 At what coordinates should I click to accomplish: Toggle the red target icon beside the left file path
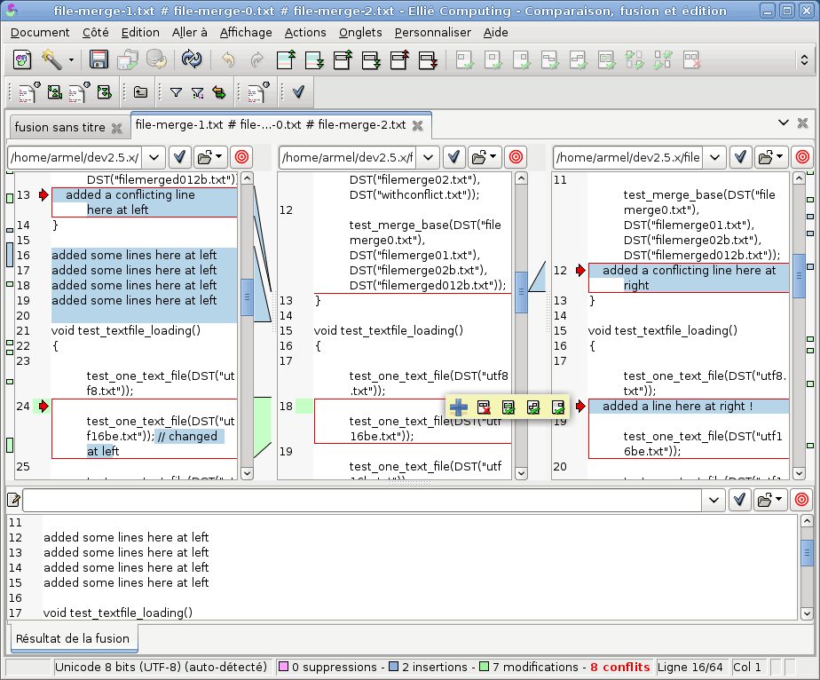(x=240, y=157)
